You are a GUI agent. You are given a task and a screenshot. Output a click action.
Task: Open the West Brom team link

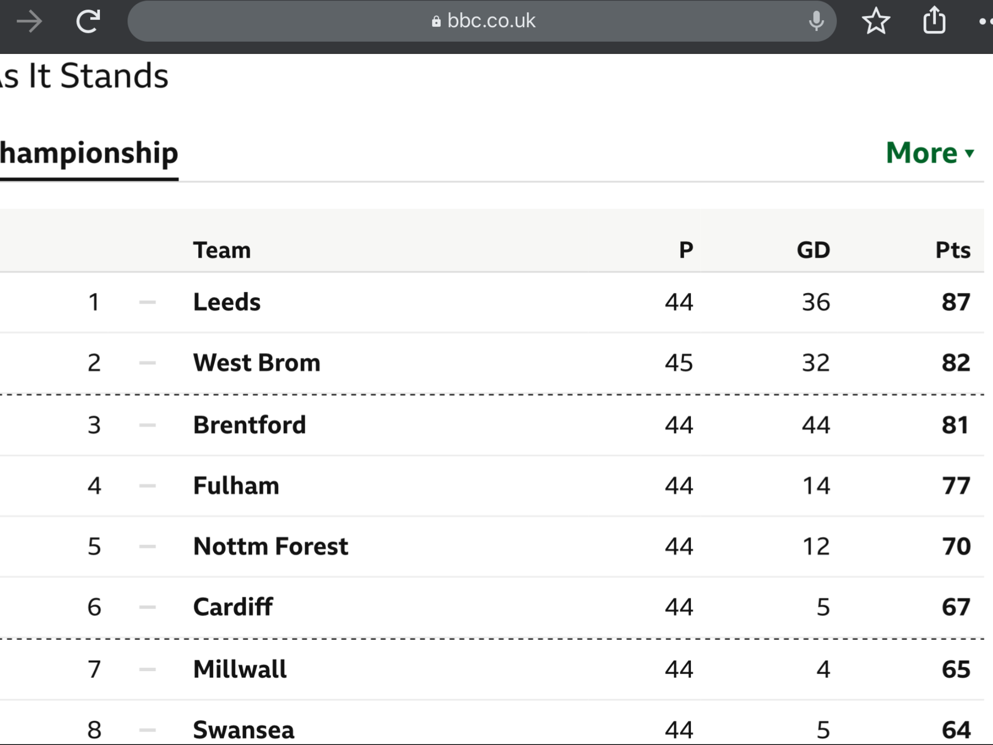tap(256, 362)
